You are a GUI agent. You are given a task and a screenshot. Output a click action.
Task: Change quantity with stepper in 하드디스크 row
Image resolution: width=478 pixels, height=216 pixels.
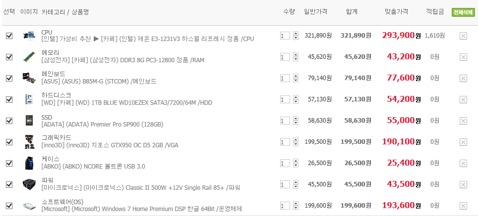(x=296, y=100)
